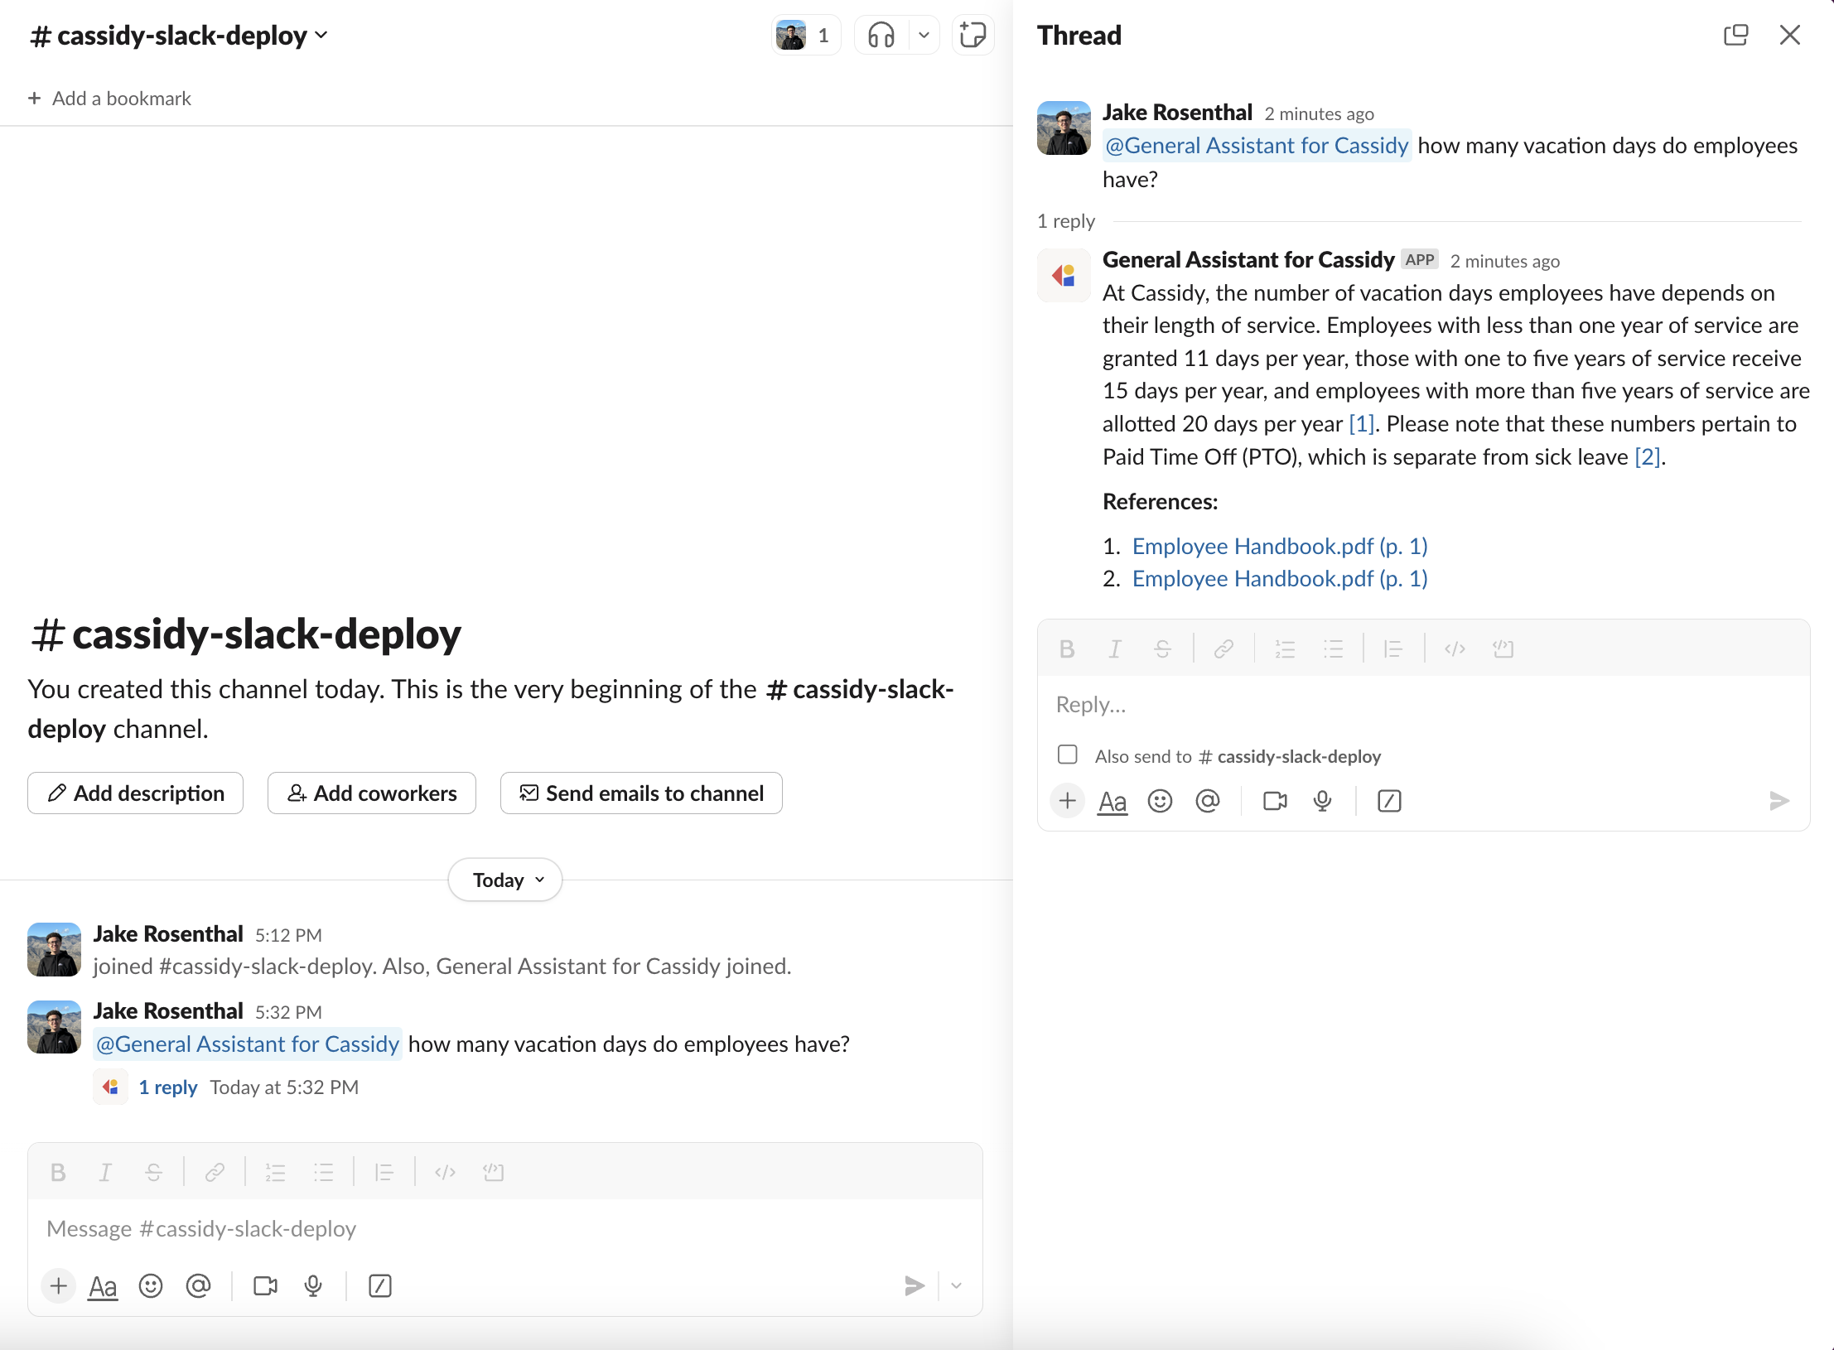
Task: Start a huddle in the channel
Action: [x=880, y=35]
